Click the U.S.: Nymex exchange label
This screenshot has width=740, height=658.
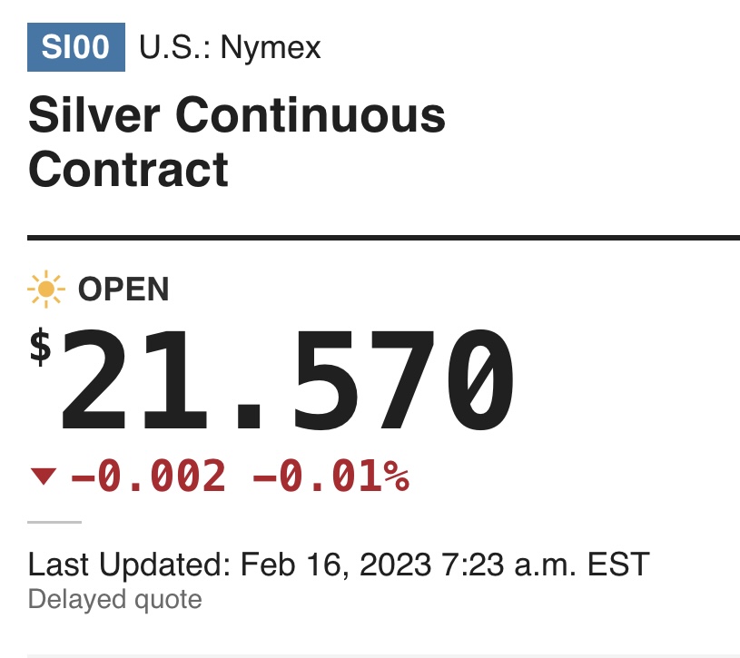click(230, 46)
